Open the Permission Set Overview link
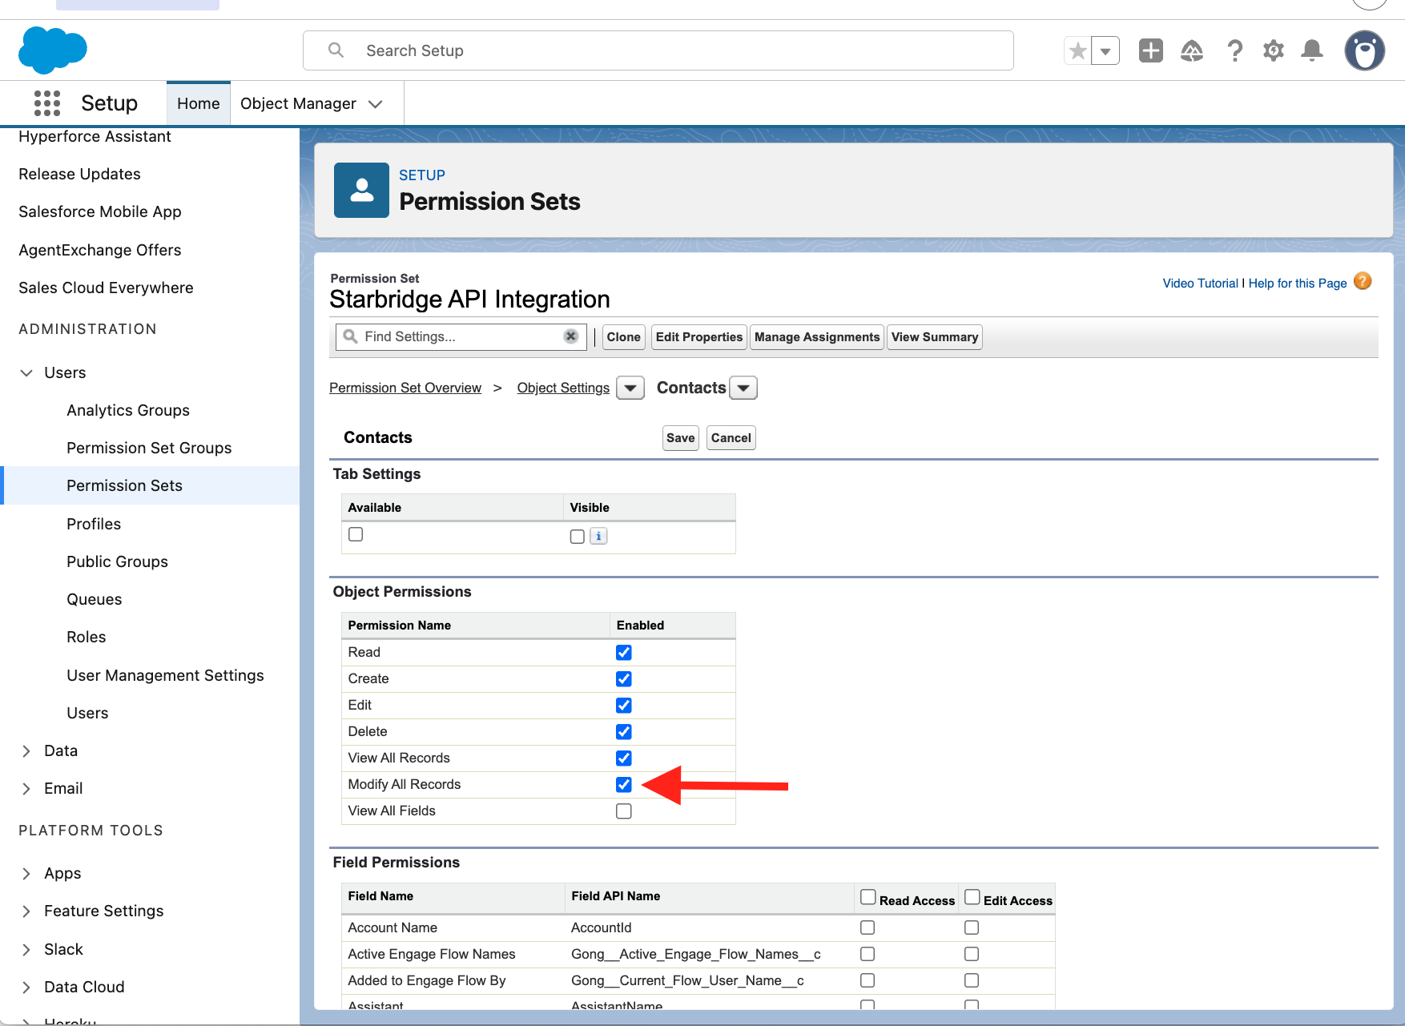This screenshot has width=1405, height=1026. (x=405, y=388)
